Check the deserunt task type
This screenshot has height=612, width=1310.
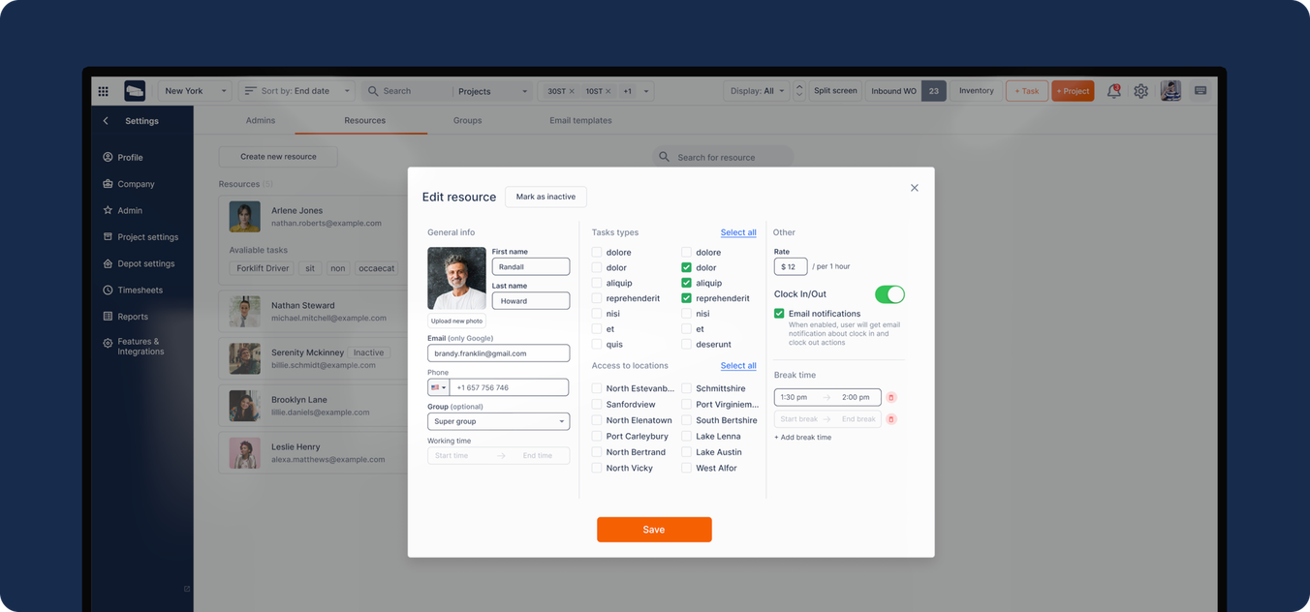[x=686, y=344]
